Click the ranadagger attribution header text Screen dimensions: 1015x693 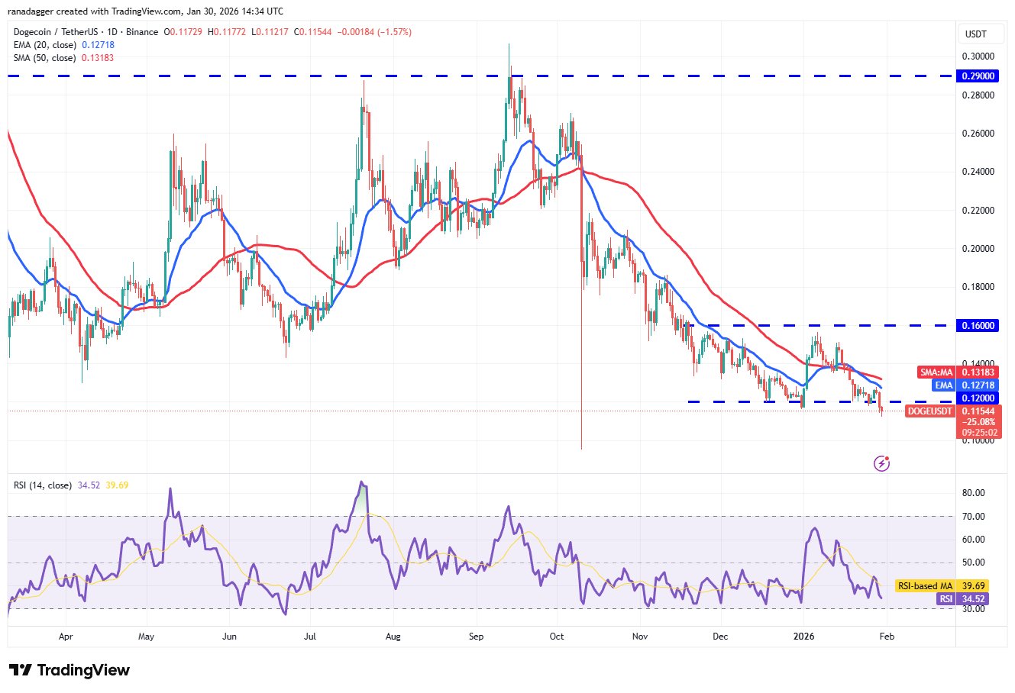click(x=147, y=11)
